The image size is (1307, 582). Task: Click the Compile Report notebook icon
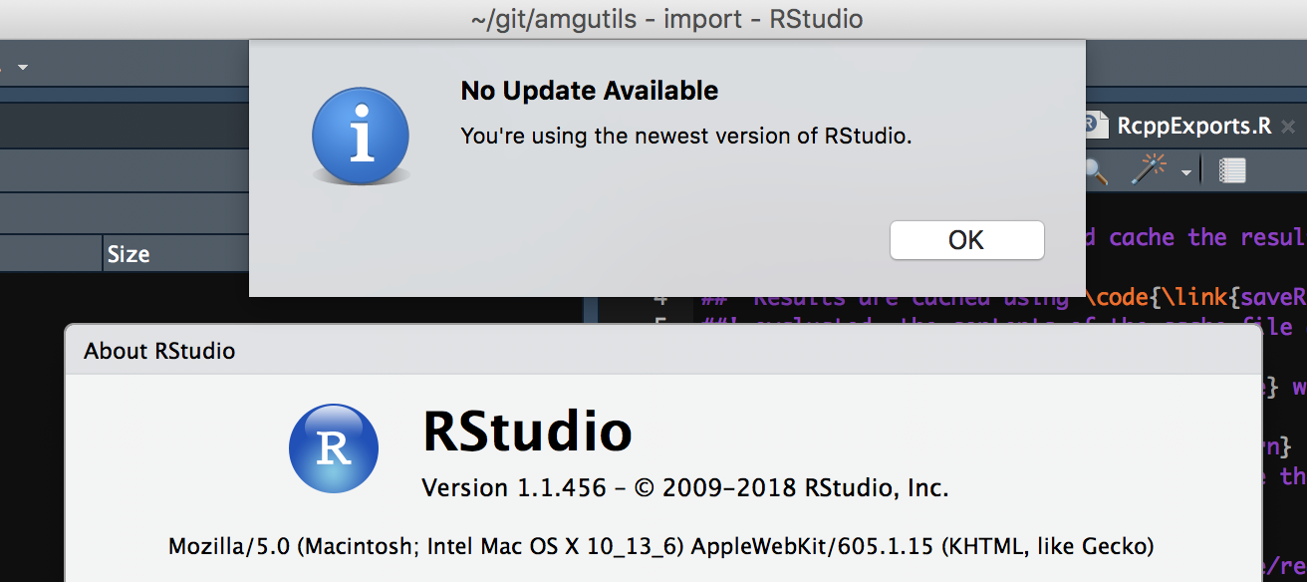[x=1232, y=170]
